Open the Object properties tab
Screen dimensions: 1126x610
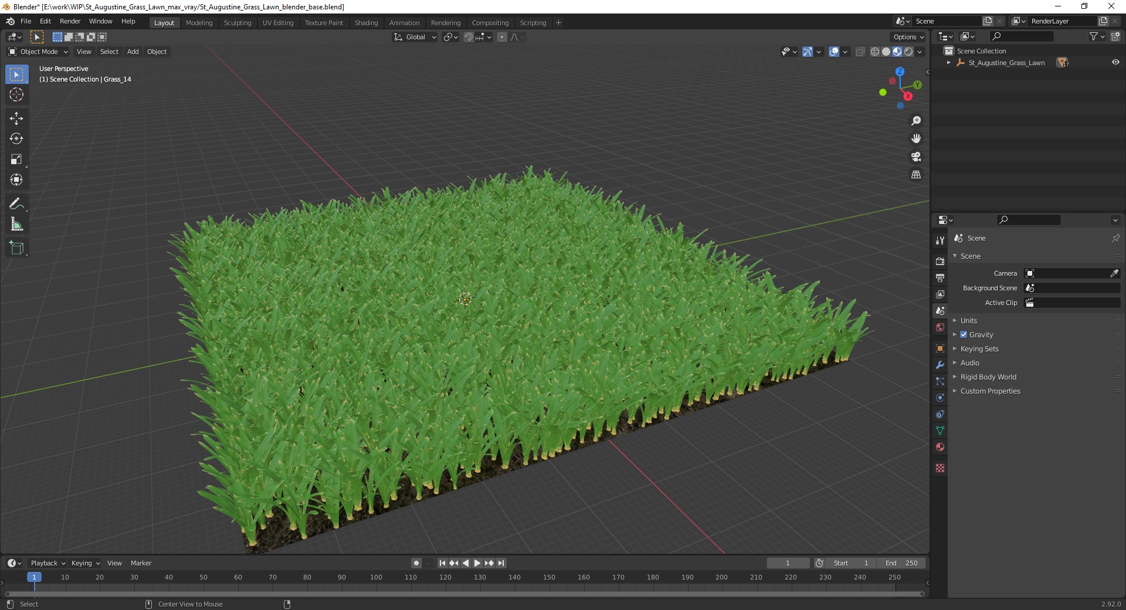[x=940, y=348]
